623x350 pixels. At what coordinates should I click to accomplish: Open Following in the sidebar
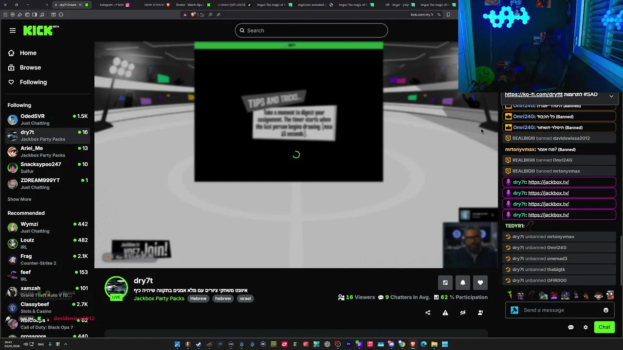pyautogui.click(x=33, y=82)
